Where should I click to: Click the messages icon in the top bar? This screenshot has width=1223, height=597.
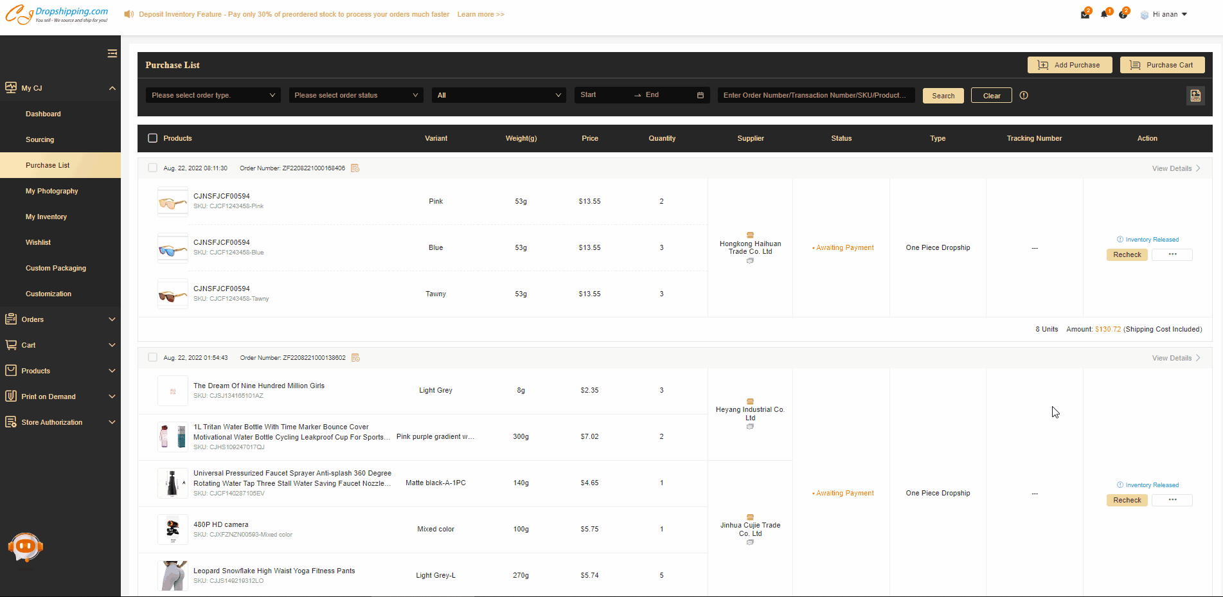pos(1085,14)
